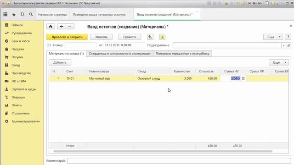Viewport: 294px width, 165px height.
Task: Click the Добавить button
Action: point(60,62)
